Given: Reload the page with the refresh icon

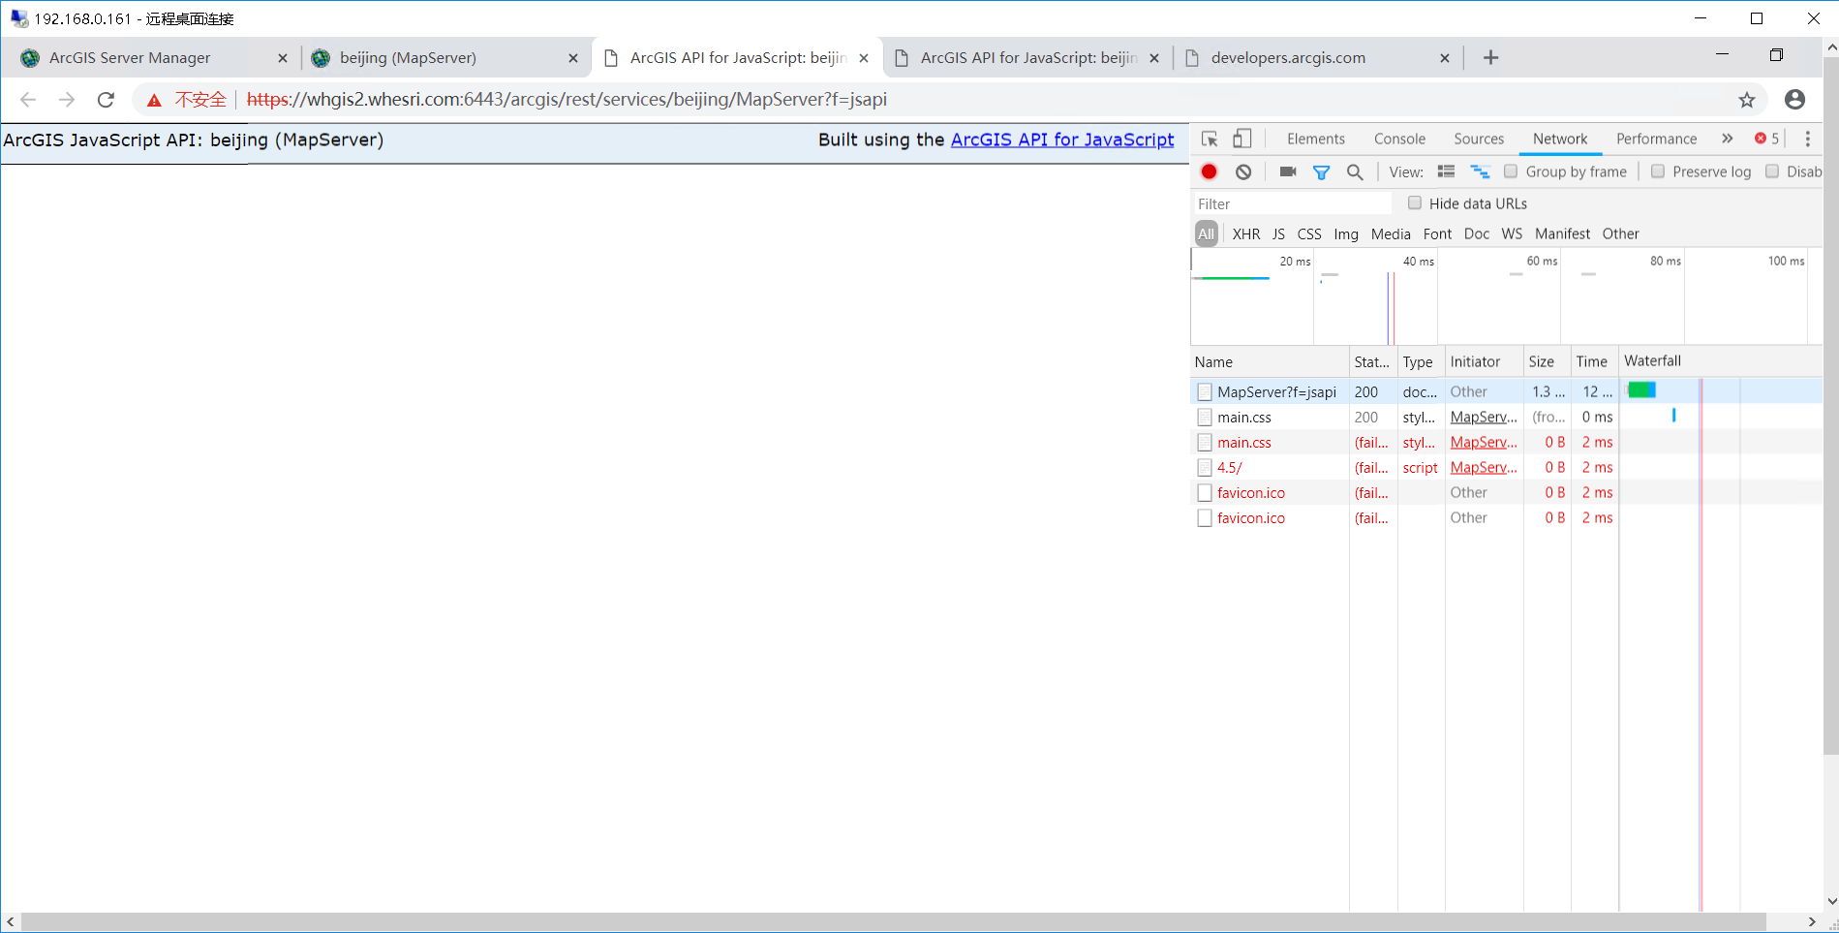Looking at the screenshot, I should [x=106, y=99].
